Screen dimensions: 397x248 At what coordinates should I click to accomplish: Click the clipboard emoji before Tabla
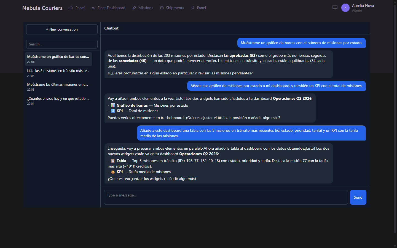(x=113, y=161)
